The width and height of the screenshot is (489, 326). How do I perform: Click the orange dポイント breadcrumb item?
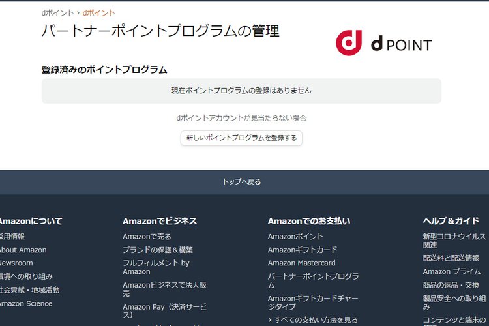98,13
